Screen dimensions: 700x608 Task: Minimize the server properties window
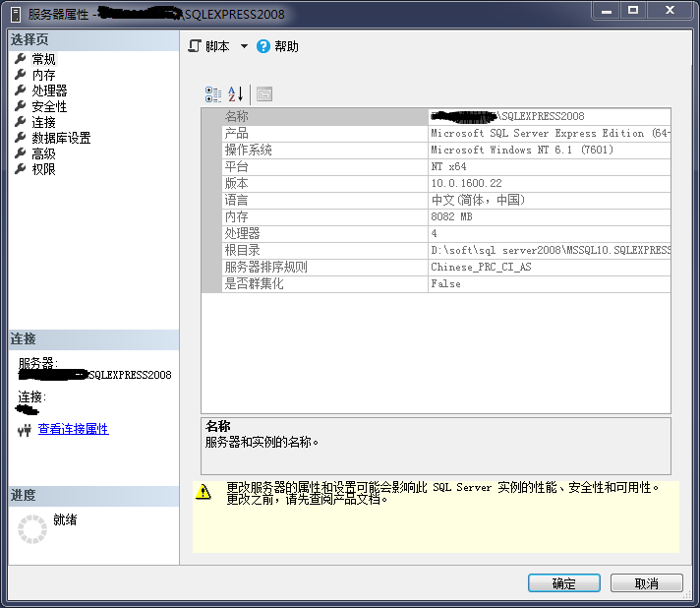tap(607, 11)
